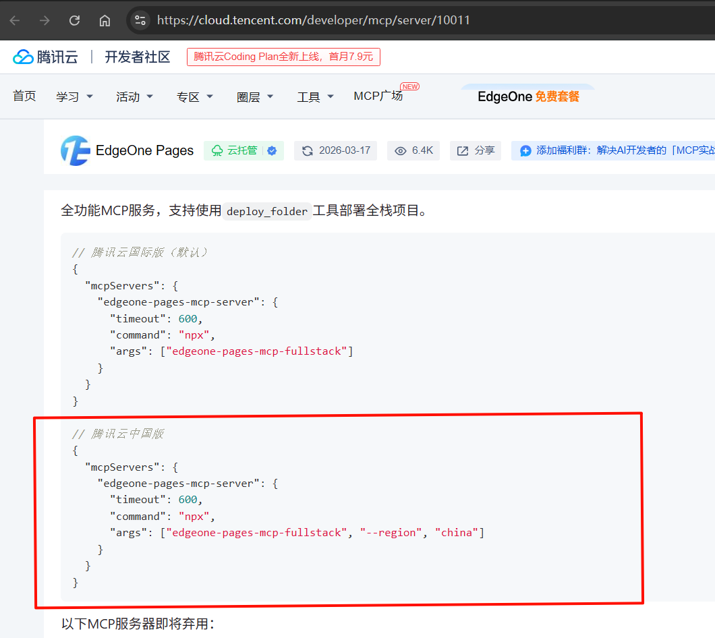The width and height of the screenshot is (715, 638).
Task: Click the browser back arrow
Action: pos(15,20)
